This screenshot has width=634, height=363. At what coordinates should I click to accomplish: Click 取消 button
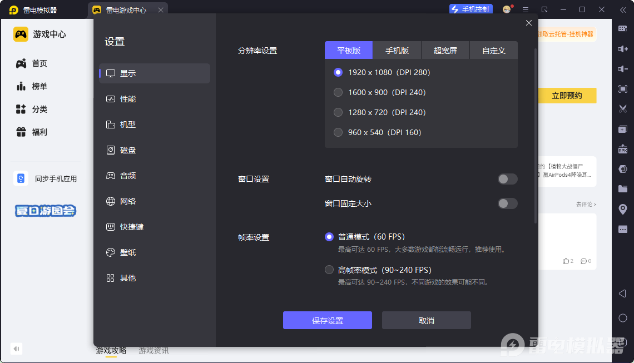click(x=427, y=320)
